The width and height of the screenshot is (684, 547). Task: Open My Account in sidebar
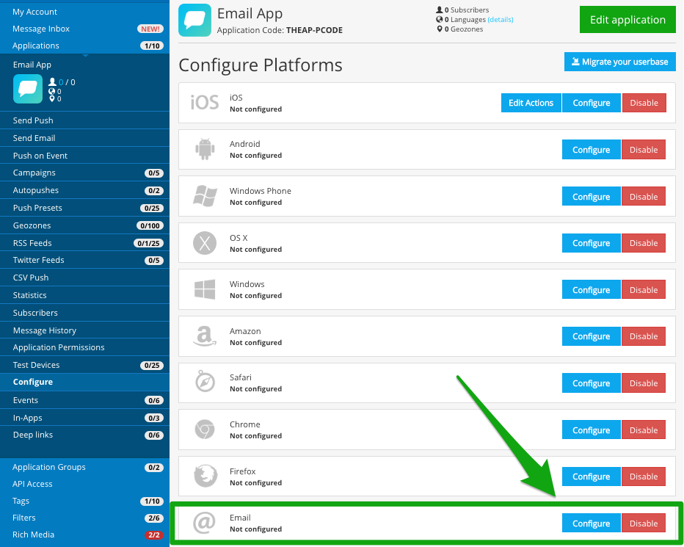[34, 12]
